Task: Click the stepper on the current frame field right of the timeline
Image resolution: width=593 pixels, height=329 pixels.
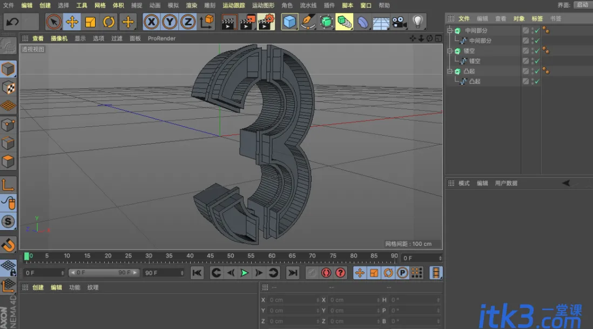Action: coord(440,258)
